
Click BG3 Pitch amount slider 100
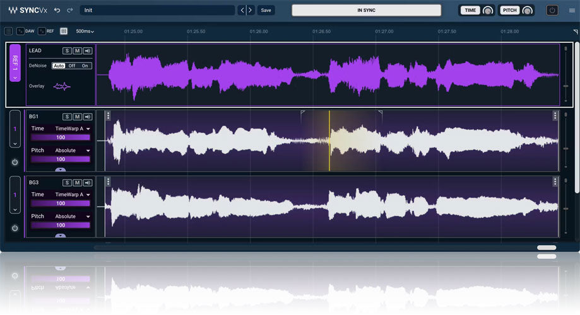tap(61, 226)
